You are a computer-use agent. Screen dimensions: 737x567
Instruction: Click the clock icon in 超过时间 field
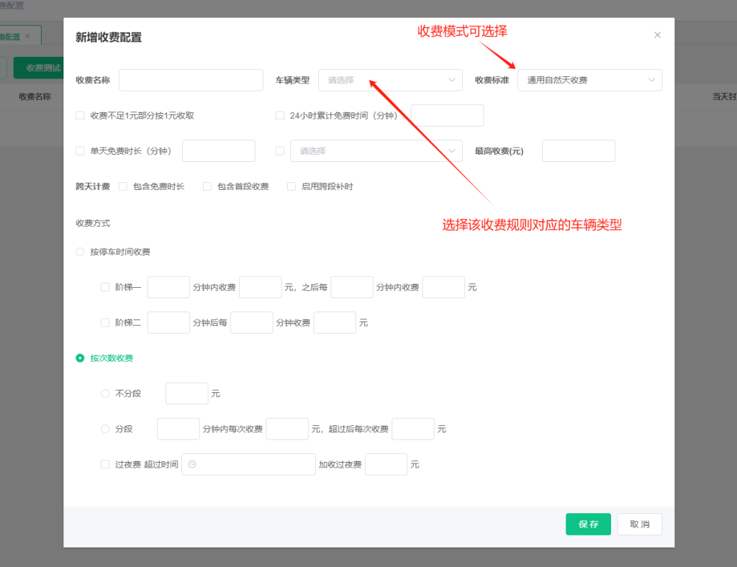point(192,465)
